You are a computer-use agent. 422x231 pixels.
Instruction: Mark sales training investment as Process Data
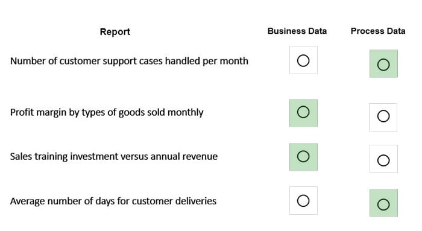coord(383,160)
